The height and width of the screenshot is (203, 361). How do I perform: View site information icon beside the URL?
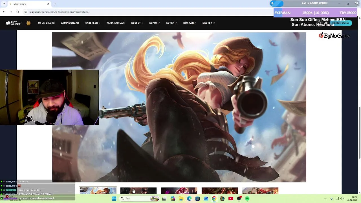tap(26, 12)
